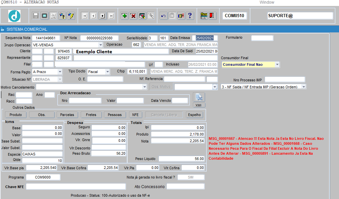
Task: Click the Representante code field 825937
Action: [x=64, y=58]
